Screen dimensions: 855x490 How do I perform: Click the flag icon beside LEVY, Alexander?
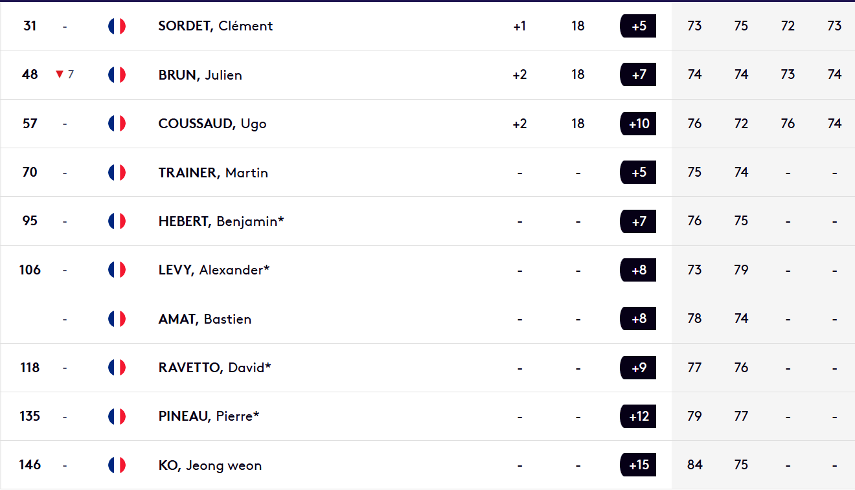[x=117, y=270]
